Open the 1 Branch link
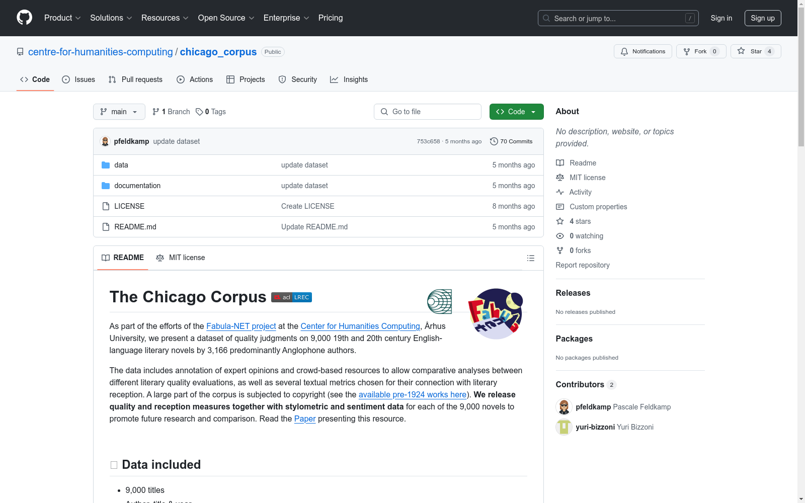This screenshot has height=503, width=805. (x=171, y=112)
